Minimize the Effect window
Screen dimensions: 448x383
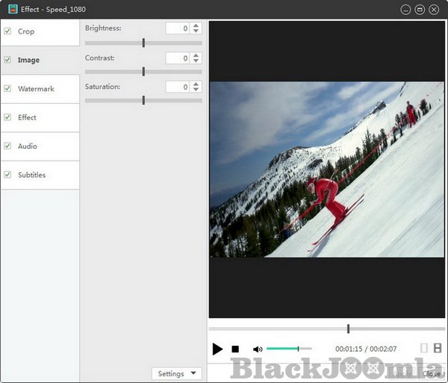pos(406,10)
